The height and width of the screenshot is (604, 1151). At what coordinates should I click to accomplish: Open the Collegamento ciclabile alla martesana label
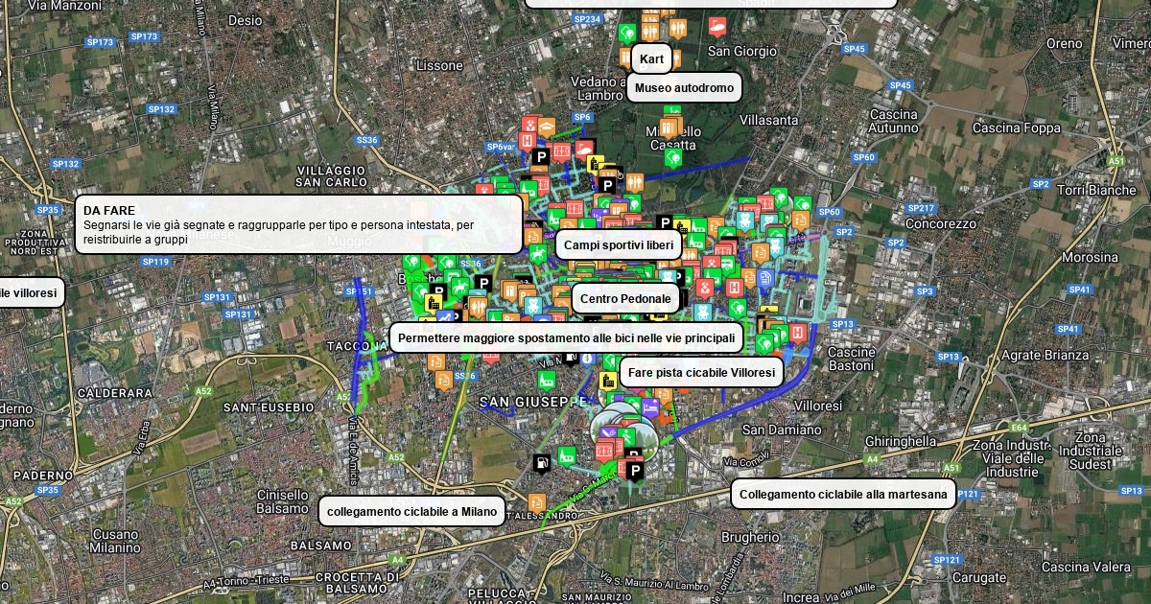(843, 495)
